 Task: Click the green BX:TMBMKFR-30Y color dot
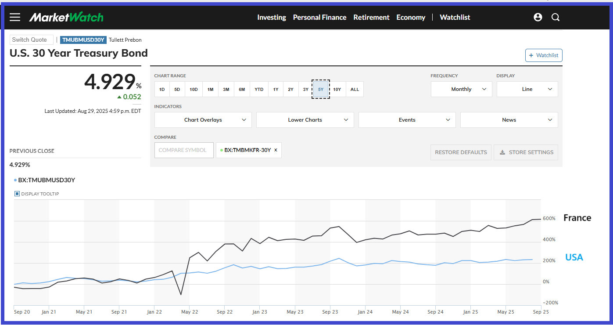click(222, 150)
